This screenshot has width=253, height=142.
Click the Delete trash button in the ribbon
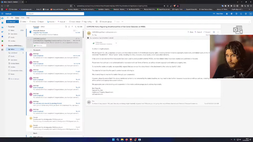[23, 22]
